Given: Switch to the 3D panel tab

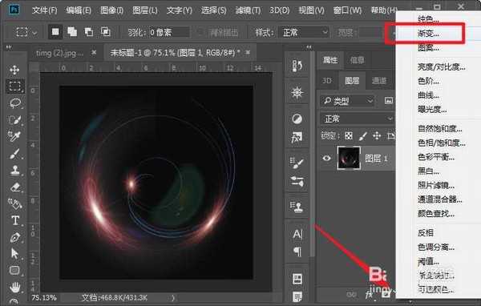Looking at the screenshot, I should coord(327,81).
